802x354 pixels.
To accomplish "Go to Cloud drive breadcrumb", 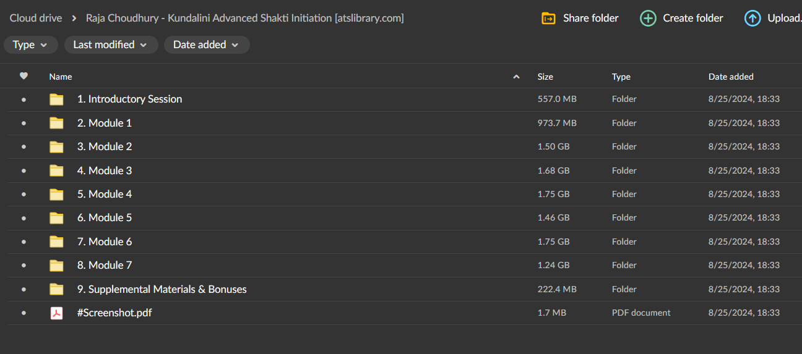I will click(x=36, y=18).
